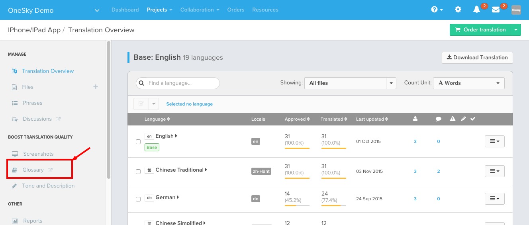Open the Order translation split-button arrow
Viewport: 529px width, 225px height.
click(x=516, y=30)
